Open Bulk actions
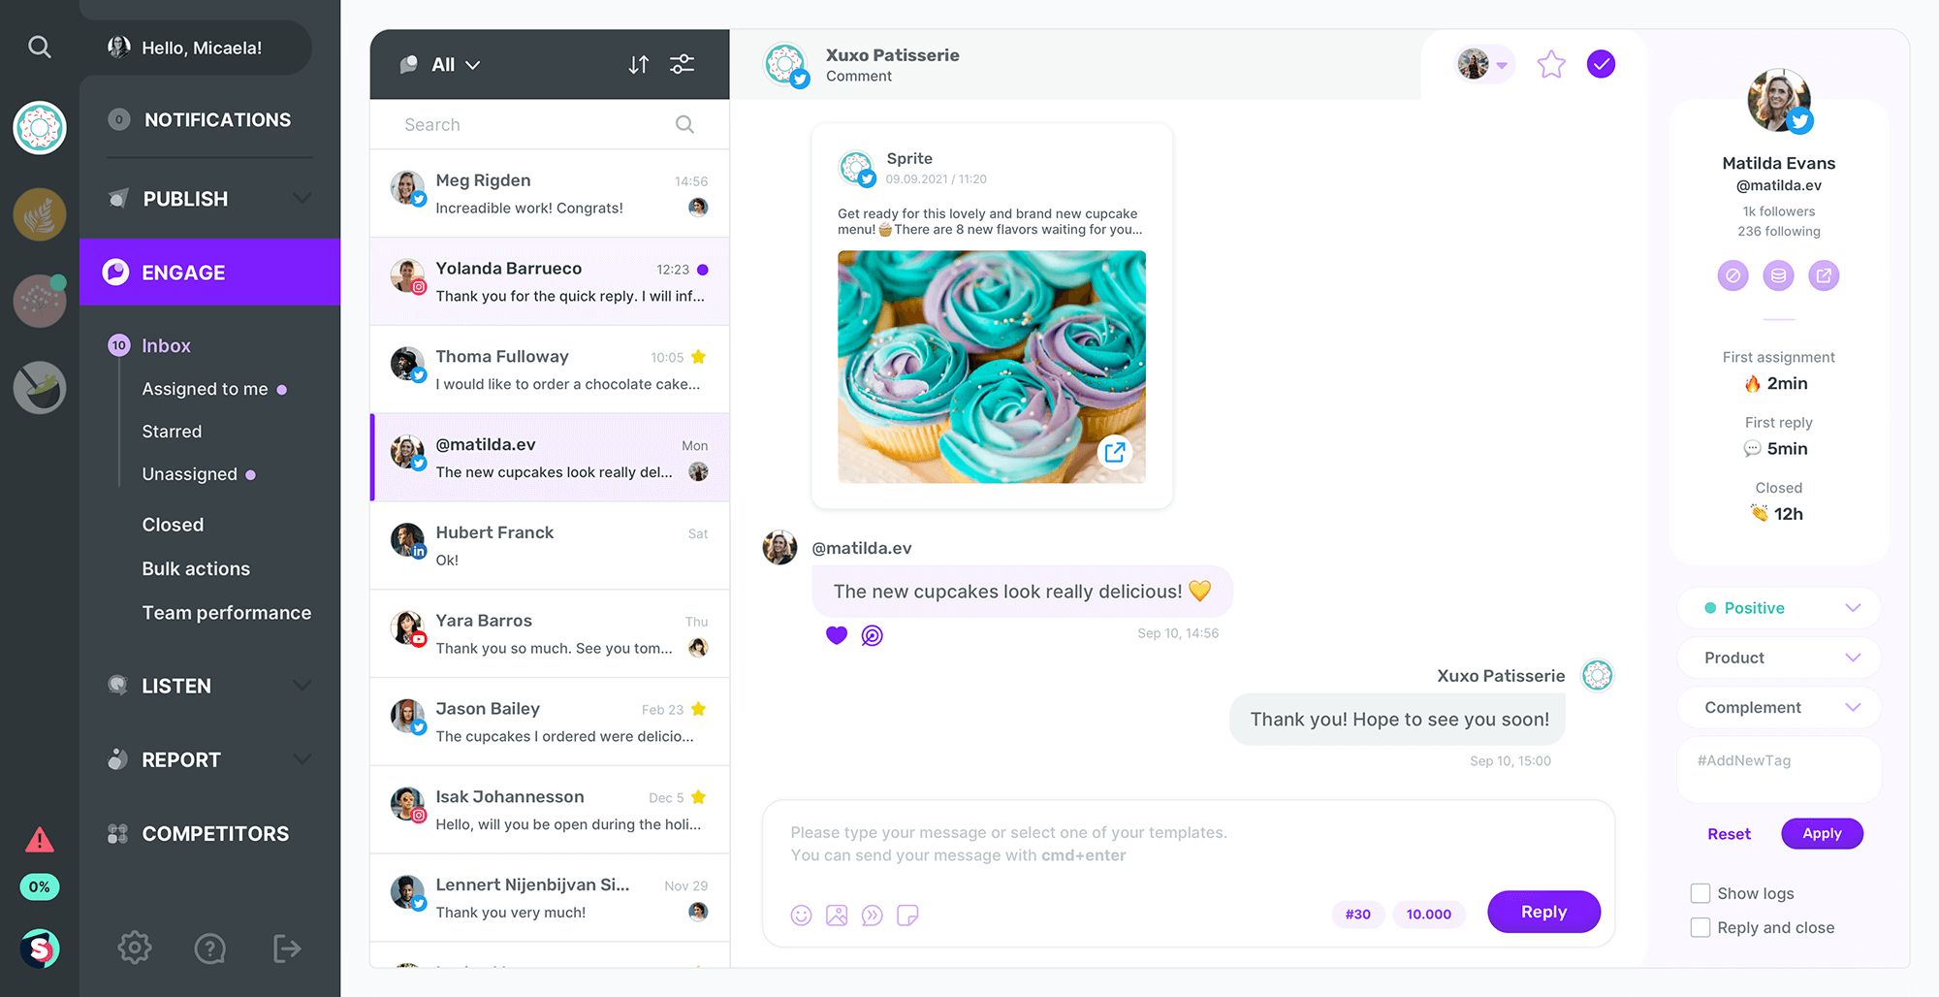The width and height of the screenshot is (1939, 997). tap(196, 569)
